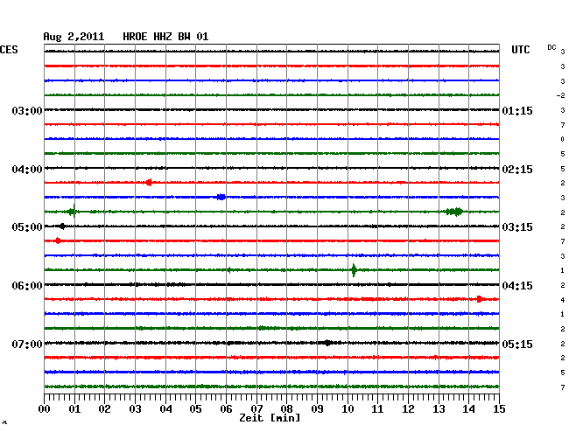Click bottom axis minute label '12'

[x=408, y=409]
